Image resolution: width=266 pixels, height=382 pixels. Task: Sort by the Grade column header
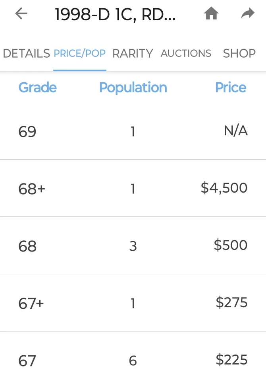37,88
